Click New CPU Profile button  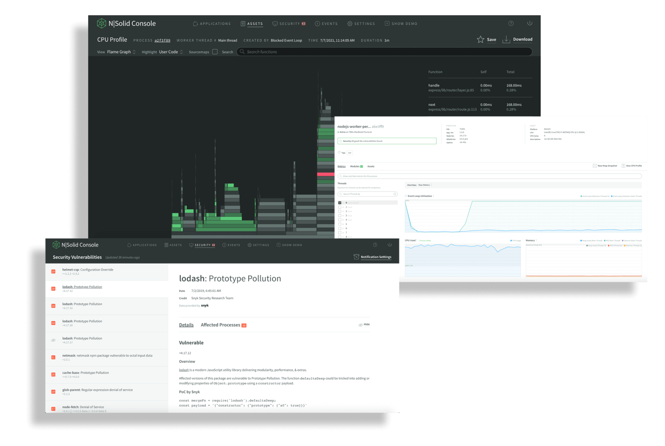632,166
